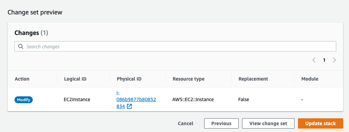
Task: Sort by Physical ID column header
Action: tap(129, 79)
